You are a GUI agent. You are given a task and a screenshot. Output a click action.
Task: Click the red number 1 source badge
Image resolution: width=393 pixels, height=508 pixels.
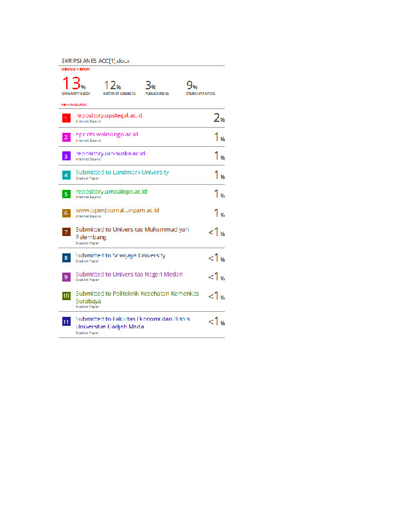point(66,118)
